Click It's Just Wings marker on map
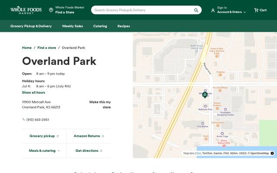The height and width of the screenshot is (173, 277). pos(220,90)
